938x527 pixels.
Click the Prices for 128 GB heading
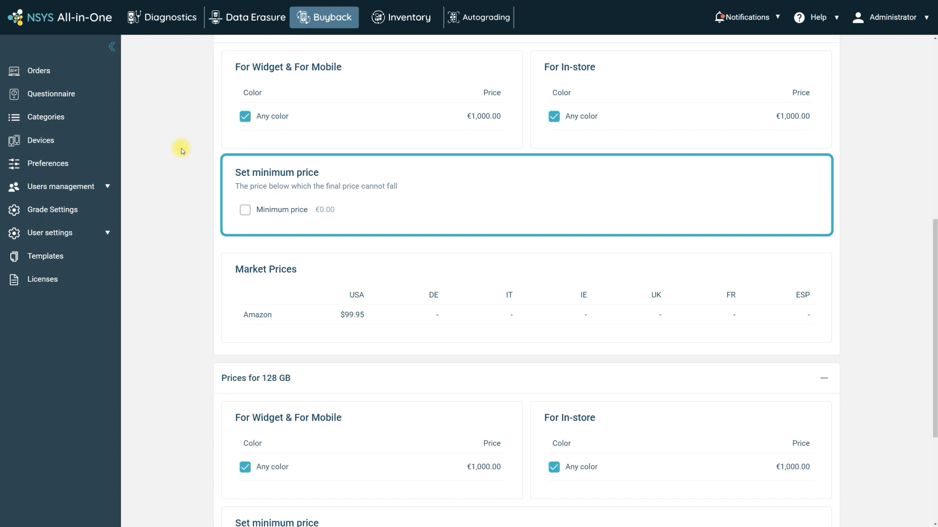[256, 378]
